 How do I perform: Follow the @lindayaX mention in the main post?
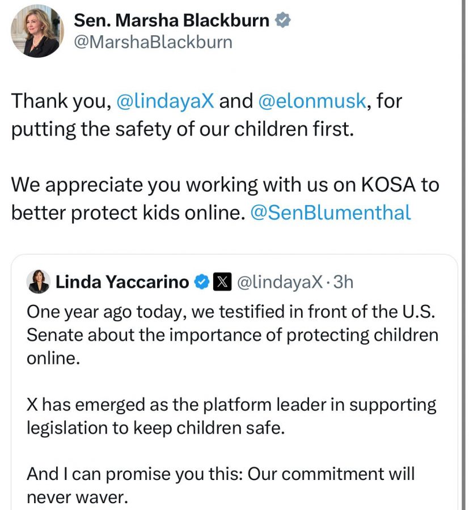pos(165,101)
